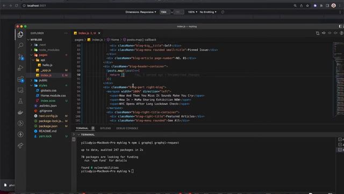The image size is (344, 194).
Task: Open the browser profile avatar
Action: [x=333, y=6]
